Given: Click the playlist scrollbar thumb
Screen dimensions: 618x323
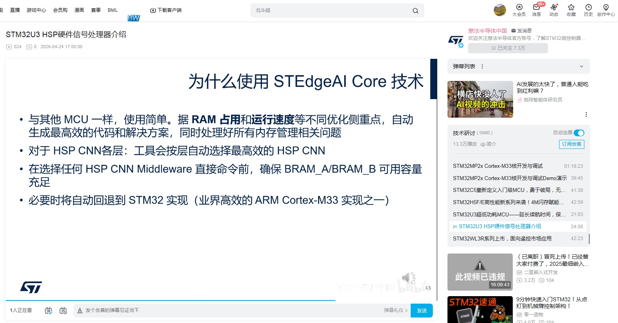Looking at the screenshot, I should (589, 239).
